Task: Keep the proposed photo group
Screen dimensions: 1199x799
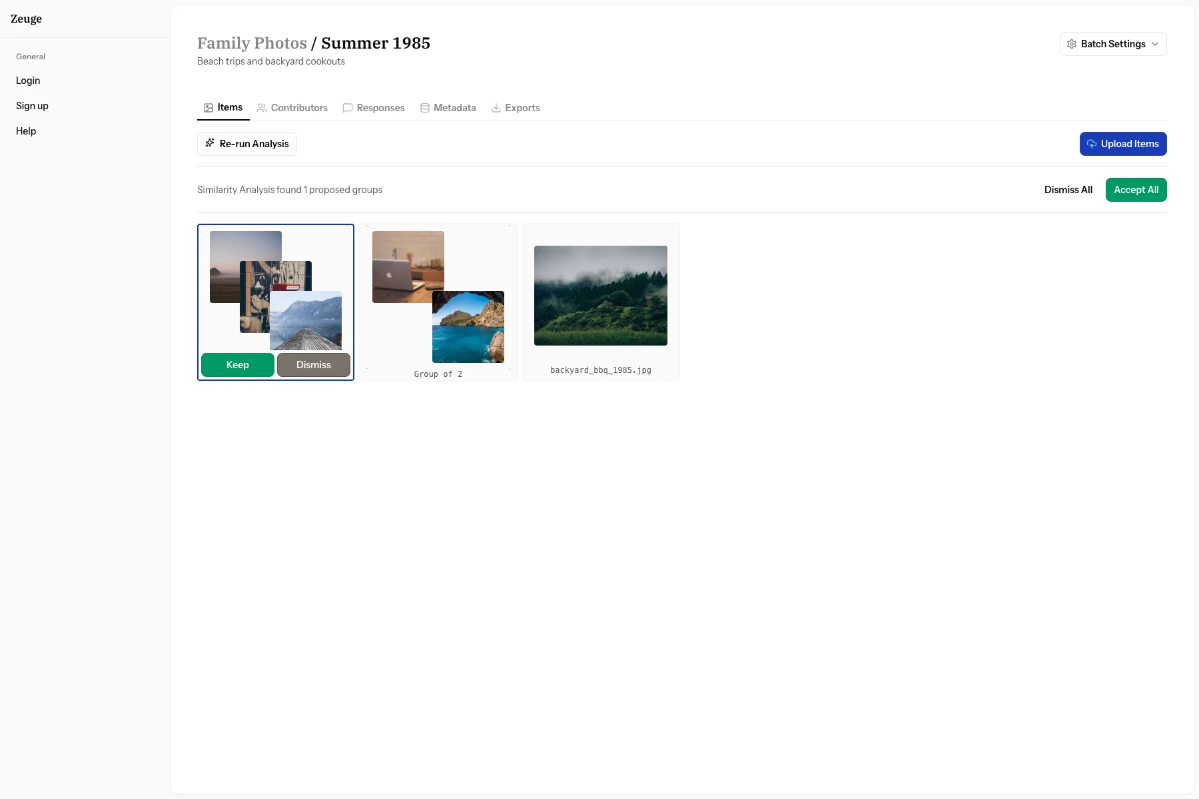Action: (x=238, y=365)
